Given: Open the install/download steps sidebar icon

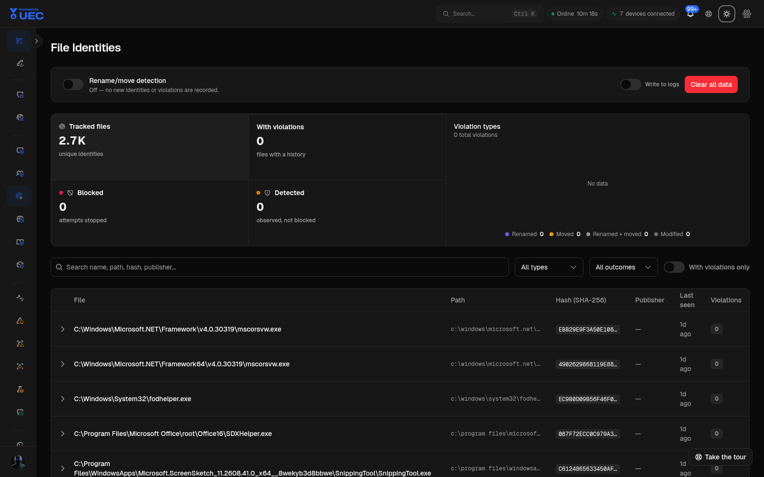Looking at the screenshot, I should pyautogui.click(x=19, y=63).
